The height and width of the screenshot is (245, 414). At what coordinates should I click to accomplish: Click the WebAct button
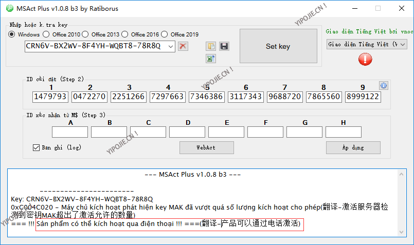coord(206,148)
